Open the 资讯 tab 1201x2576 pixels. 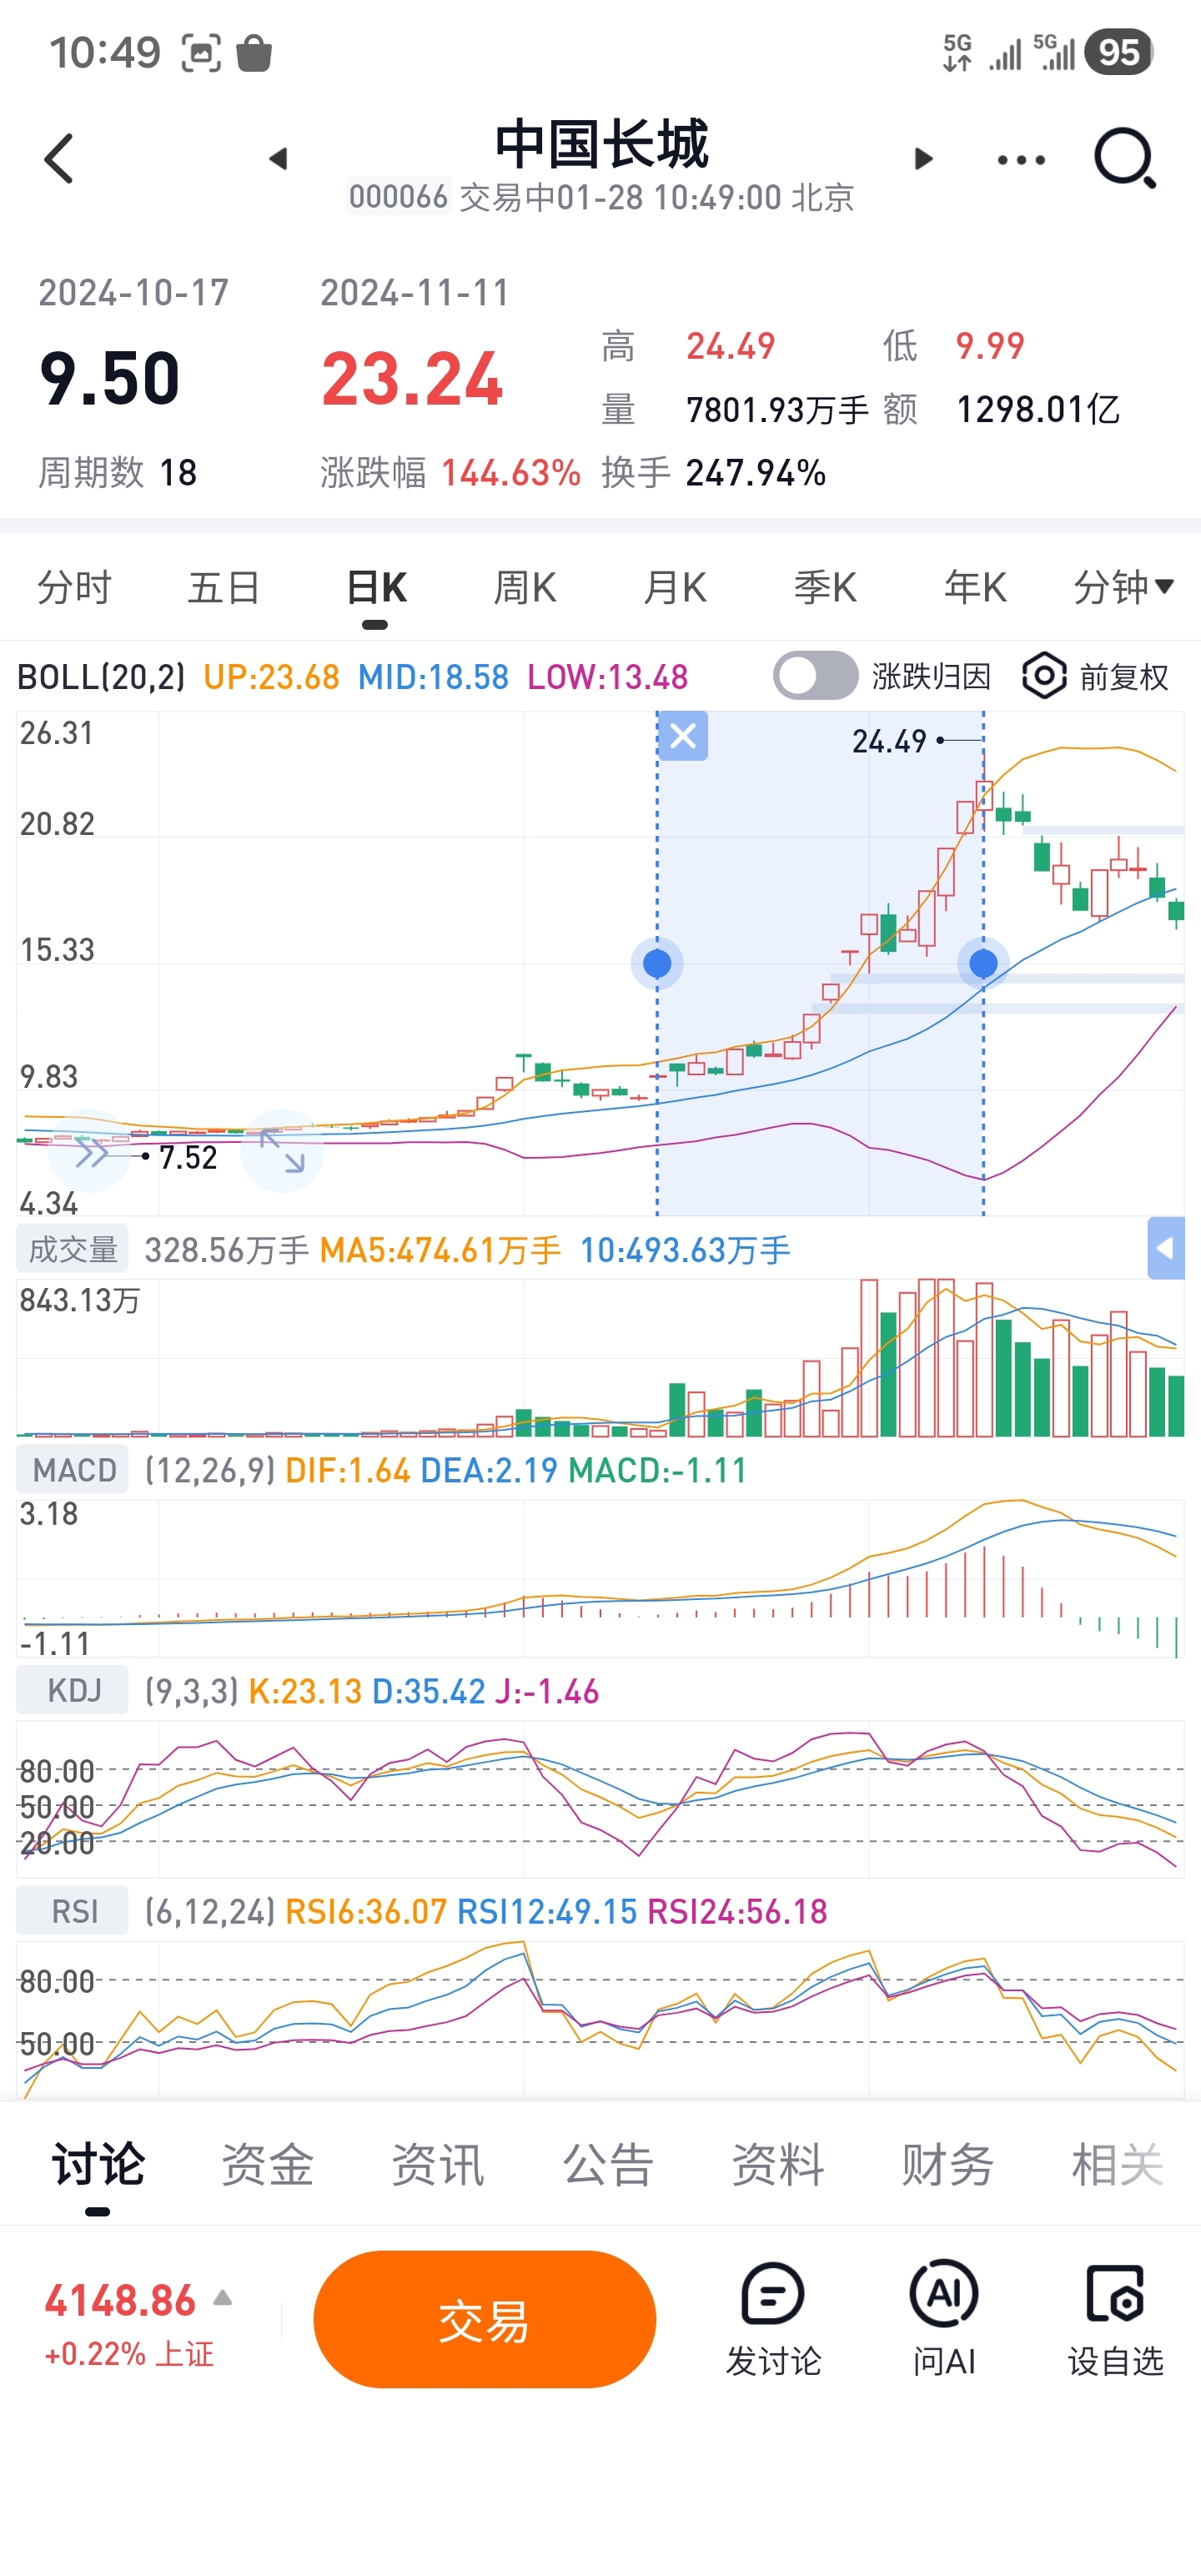(437, 2165)
